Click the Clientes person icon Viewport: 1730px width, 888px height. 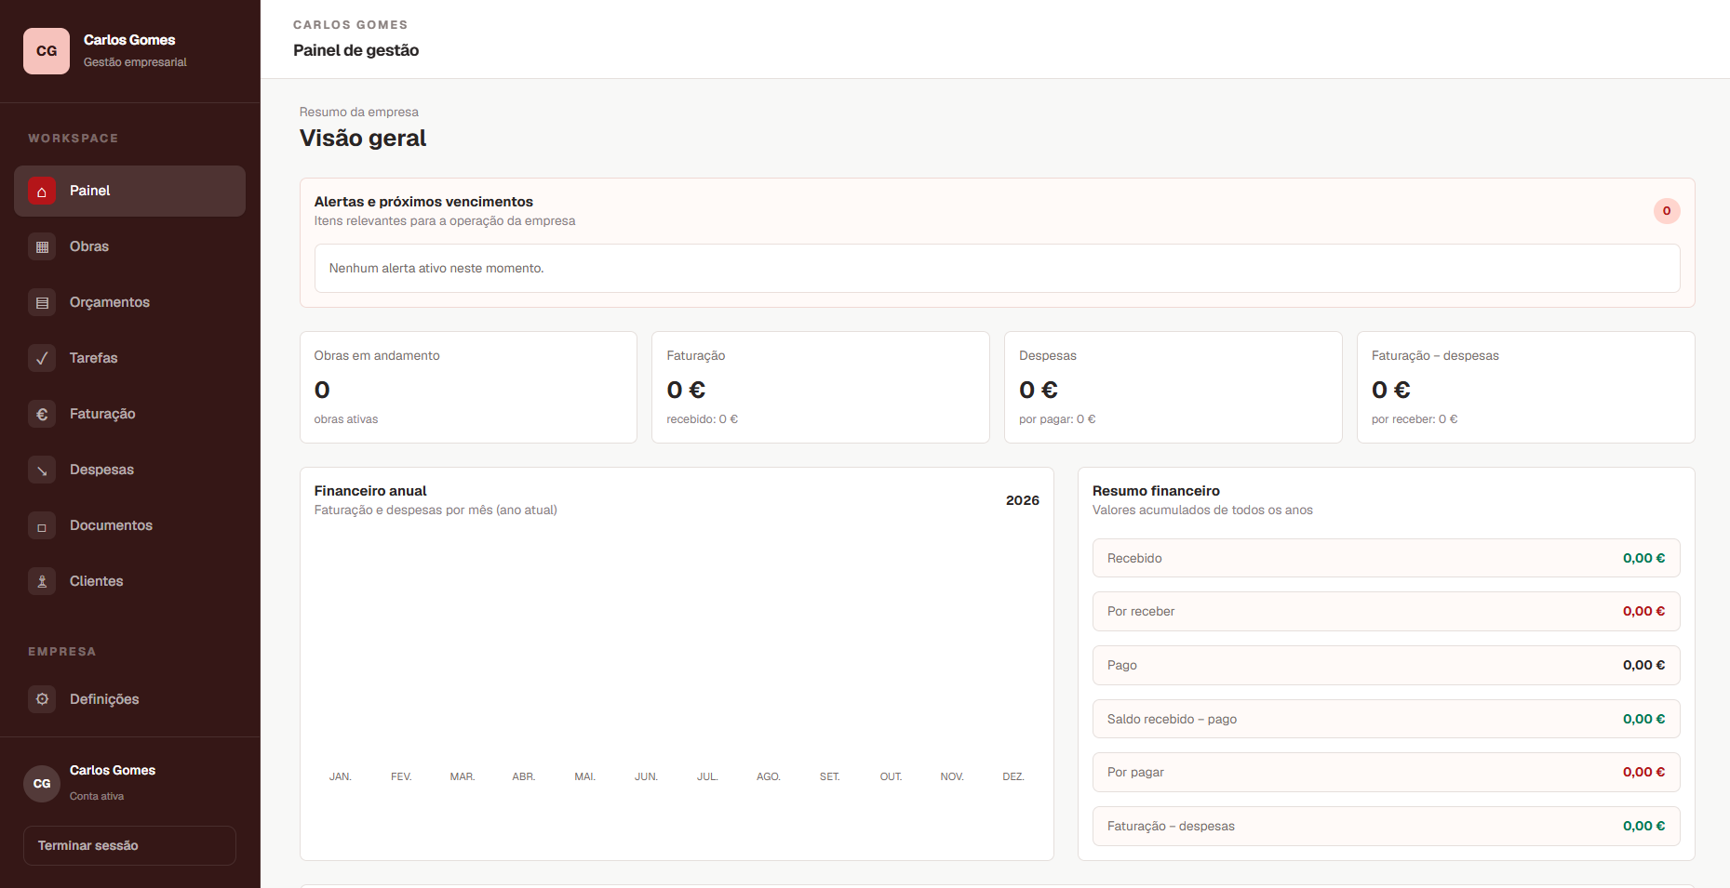click(42, 582)
